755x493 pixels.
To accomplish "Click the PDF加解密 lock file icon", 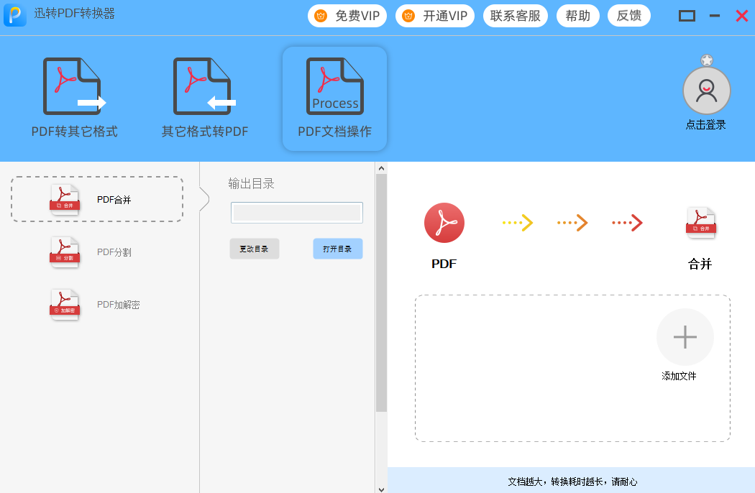I will click(65, 304).
